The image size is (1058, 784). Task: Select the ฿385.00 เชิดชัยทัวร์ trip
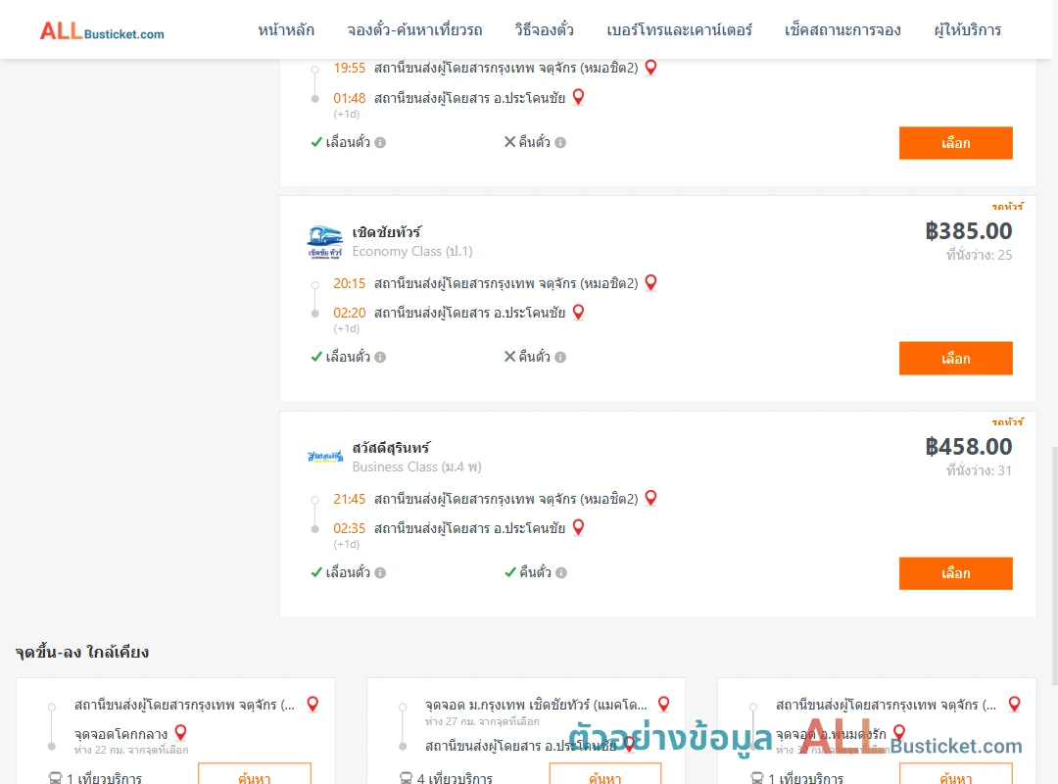tap(955, 358)
